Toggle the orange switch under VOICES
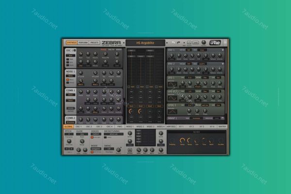Viewport: 291px width, 194px height. point(92,137)
